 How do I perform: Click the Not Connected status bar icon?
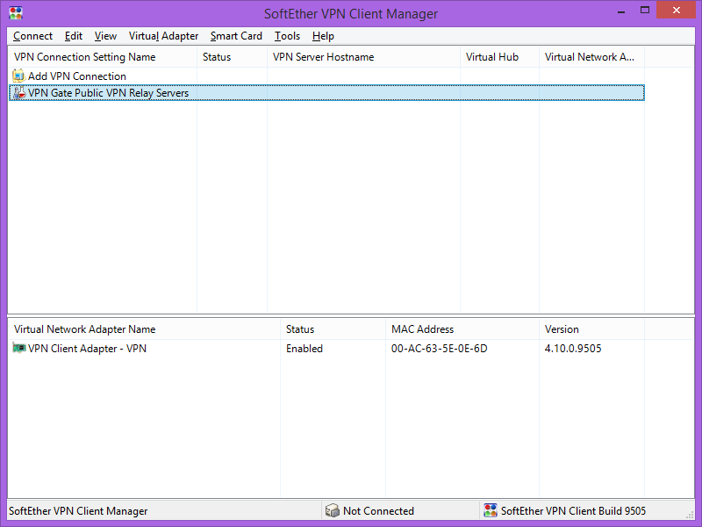(x=333, y=510)
